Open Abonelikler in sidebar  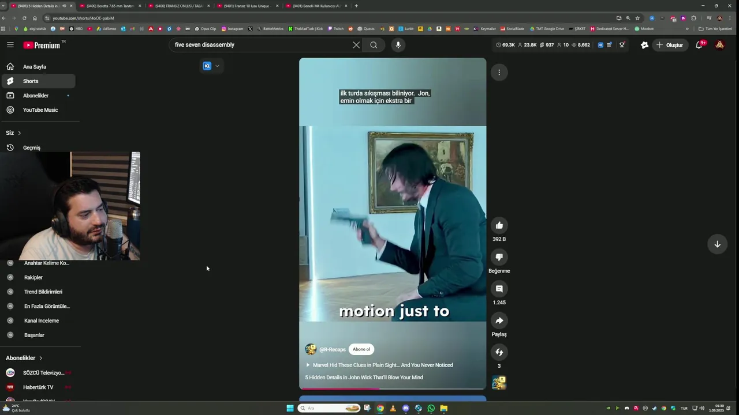tap(38, 96)
